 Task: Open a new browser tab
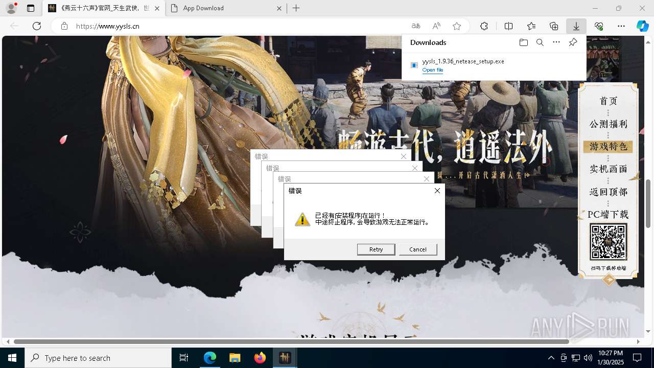tap(296, 8)
